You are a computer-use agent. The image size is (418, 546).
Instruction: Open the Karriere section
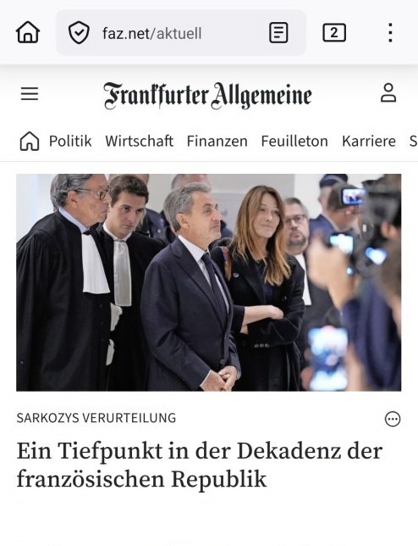369,141
